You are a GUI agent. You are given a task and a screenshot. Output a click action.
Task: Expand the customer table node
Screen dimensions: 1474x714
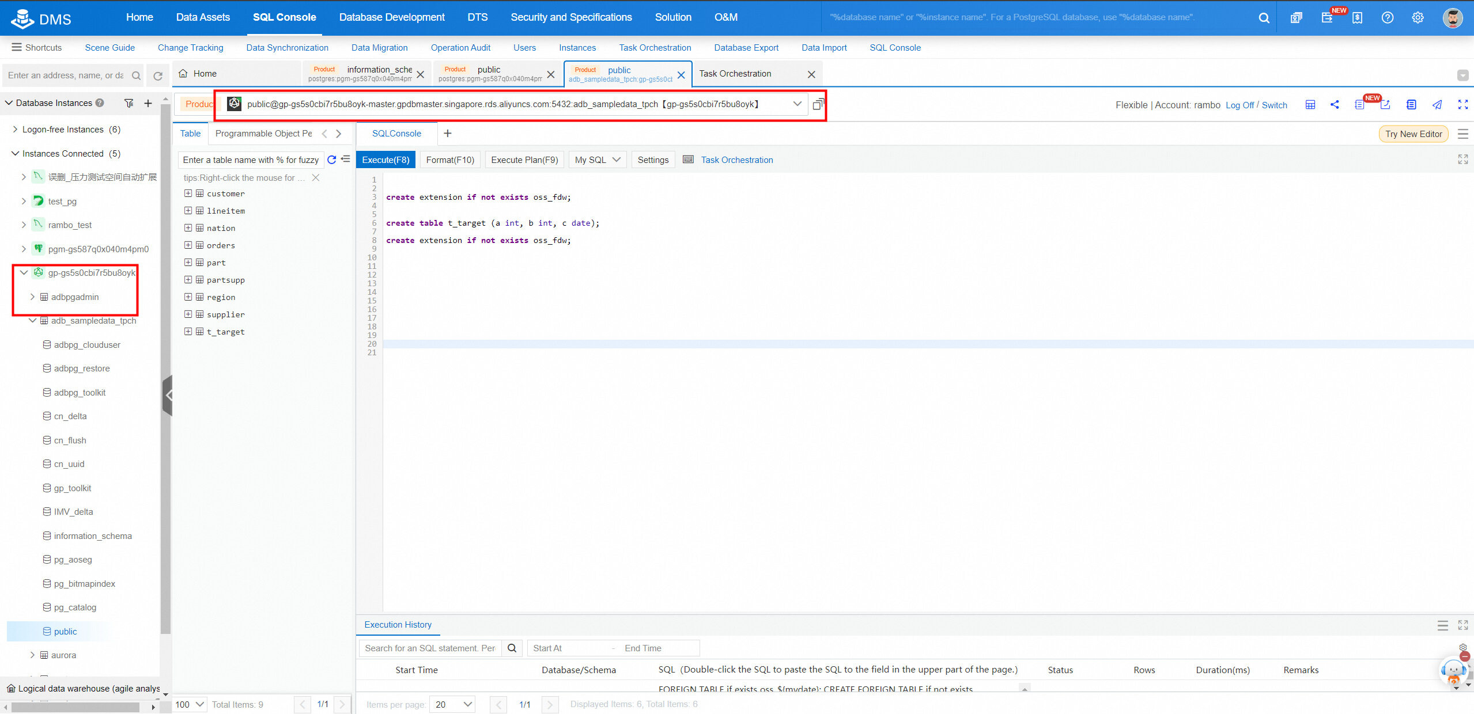coord(188,193)
